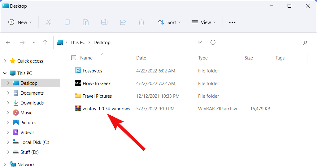317x168 pixels.
Task: Sort files by the Date column header
Action: [x=141, y=58]
